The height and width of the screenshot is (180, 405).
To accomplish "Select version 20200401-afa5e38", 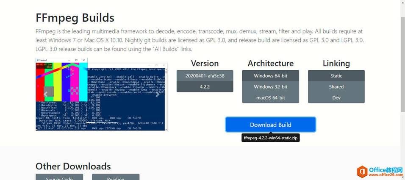I will coord(205,76).
